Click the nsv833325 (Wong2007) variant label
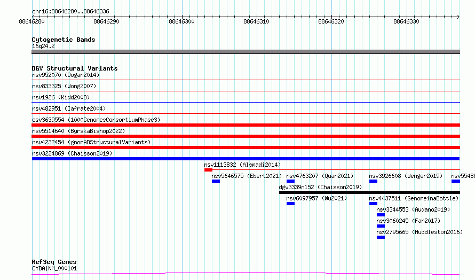The width and height of the screenshot is (475, 280). 64,86
